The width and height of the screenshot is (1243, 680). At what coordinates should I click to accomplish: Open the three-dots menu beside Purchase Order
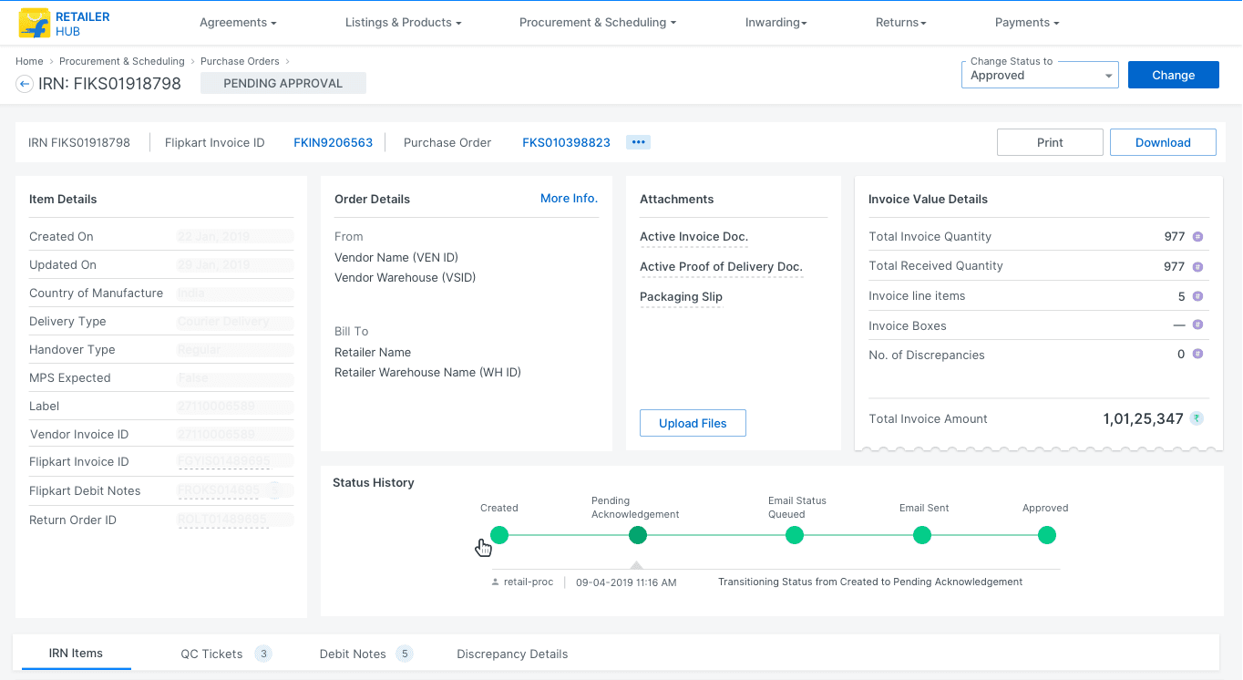click(638, 142)
